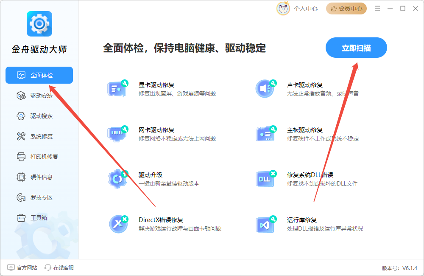Image resolution: width=424 pixels, height=276 pixels.
Task: Click the 罗技专区 Logitech icon
Action: tap(21, 197)
